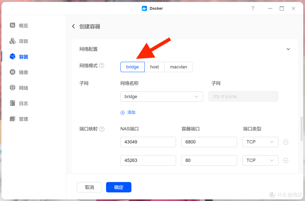
Task: Select host network mode
Action: [x=154, y=67]
